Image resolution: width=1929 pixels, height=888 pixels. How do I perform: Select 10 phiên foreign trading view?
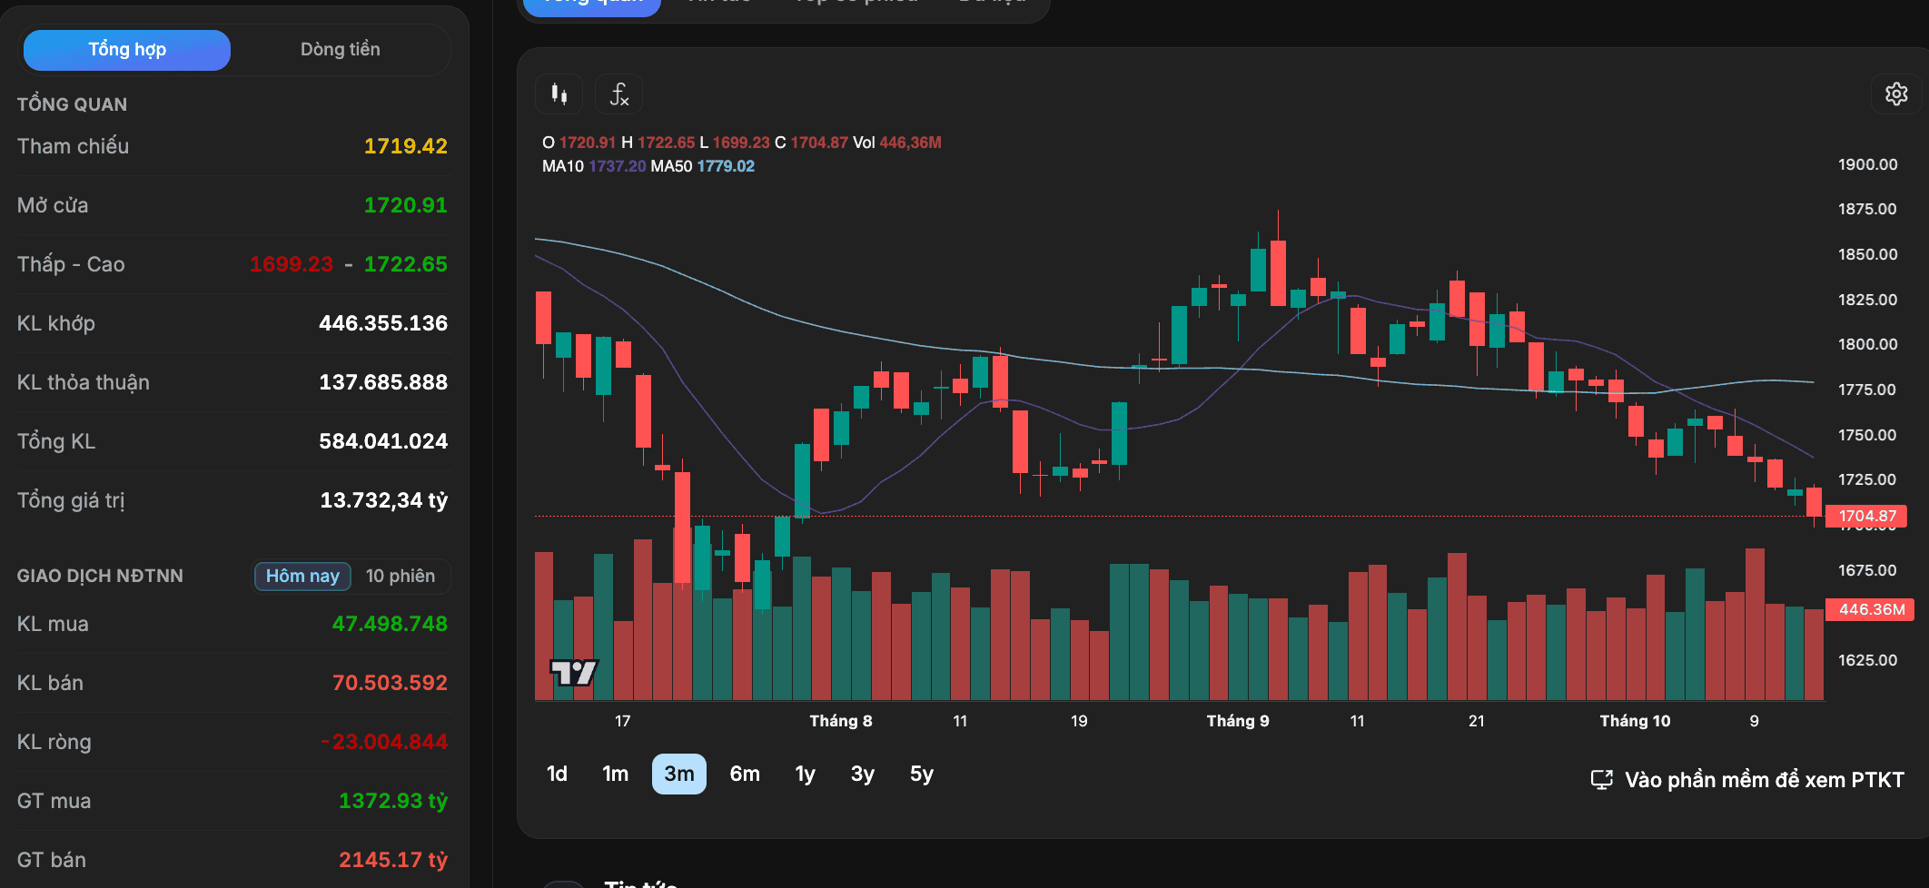point(401,576)
